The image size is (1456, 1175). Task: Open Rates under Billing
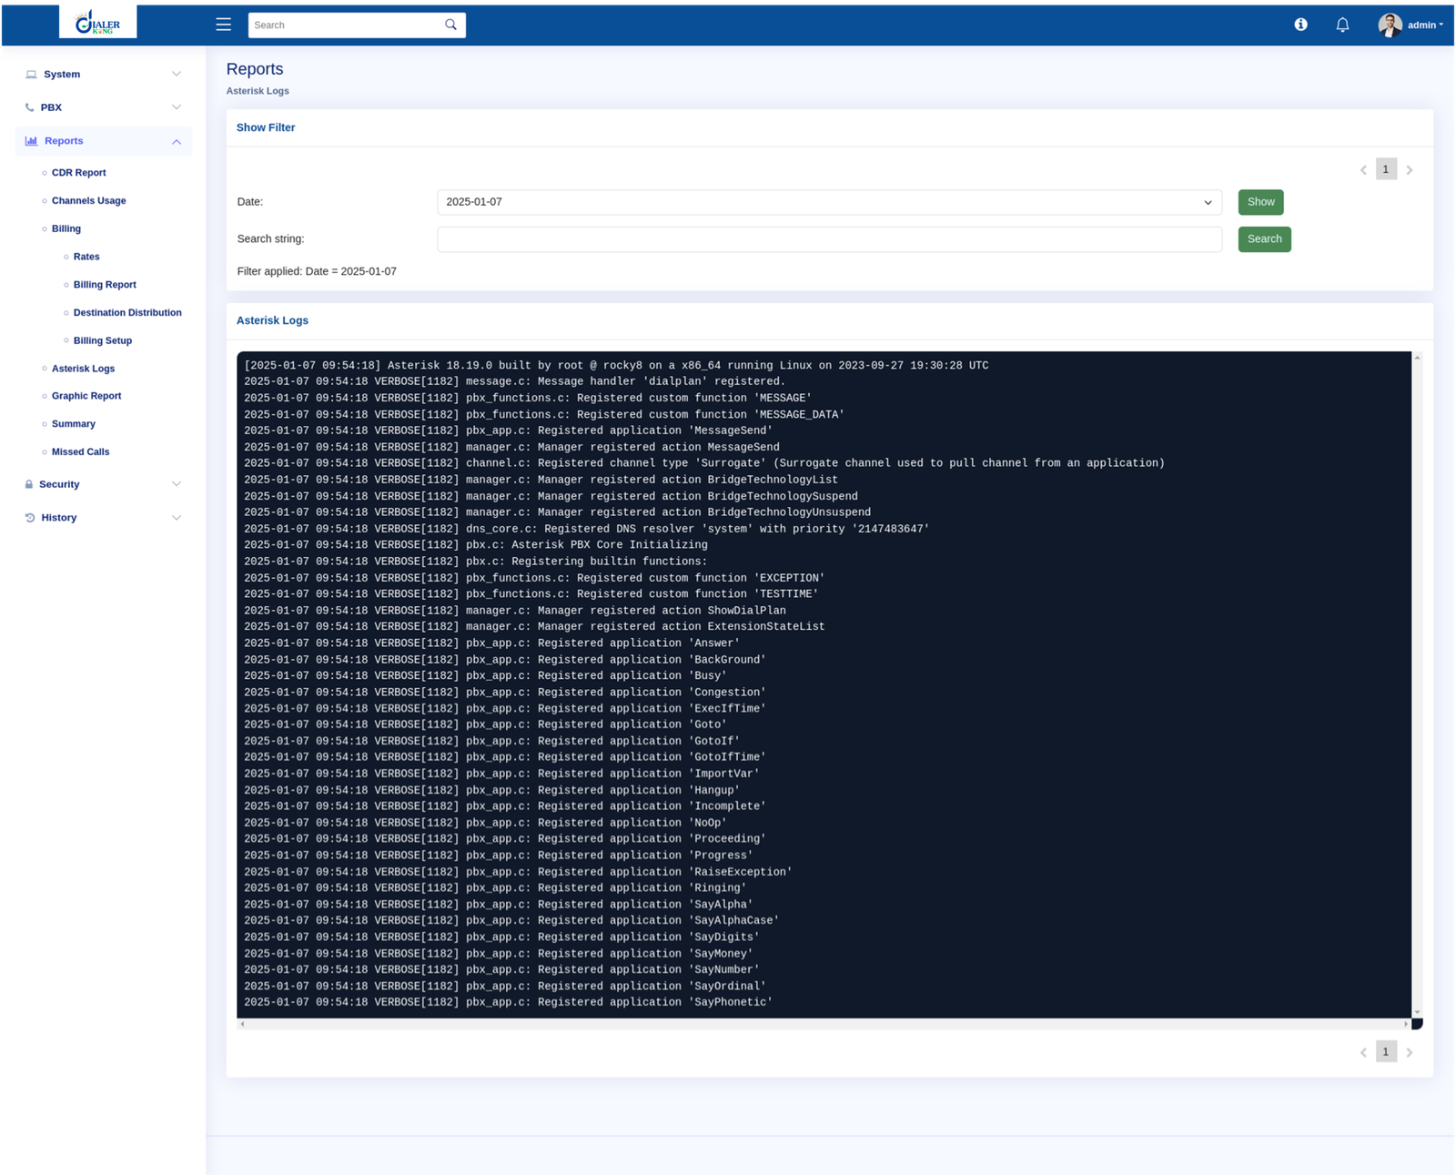(86, 257)
